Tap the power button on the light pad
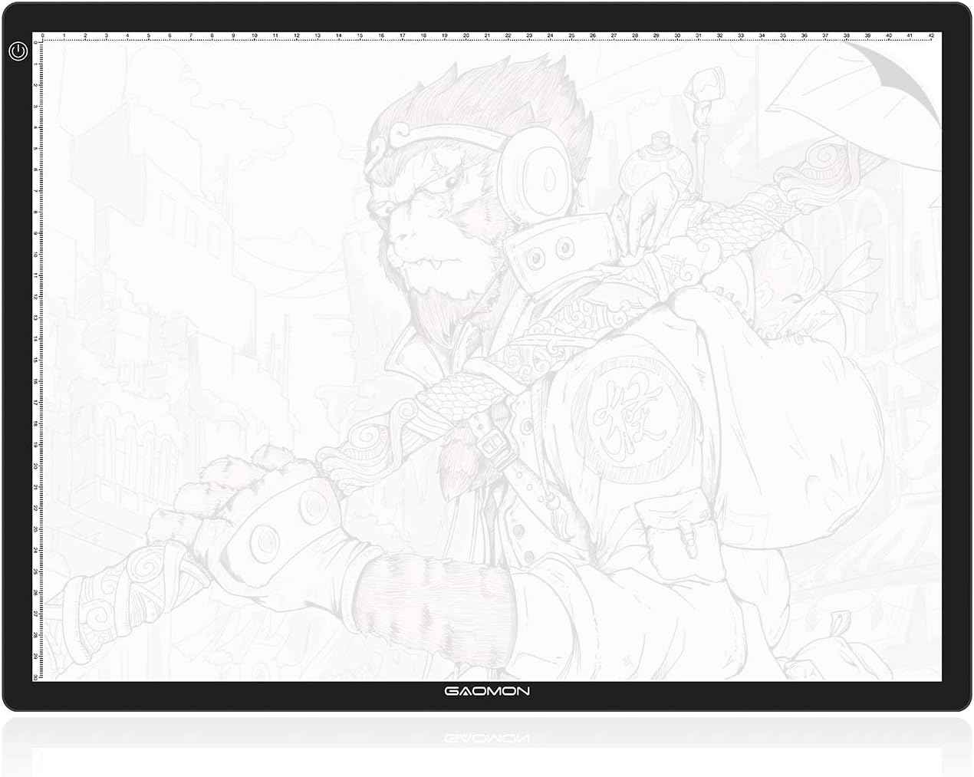The height and width of the screenshot is (777, 974). click(x=18, y=52)
